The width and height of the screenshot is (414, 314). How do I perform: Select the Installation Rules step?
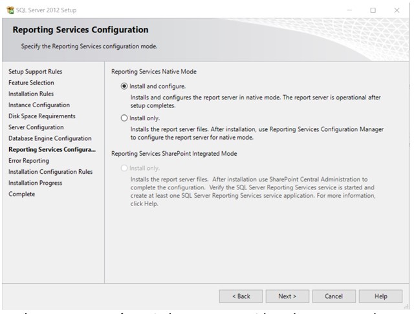click(31, 94)
